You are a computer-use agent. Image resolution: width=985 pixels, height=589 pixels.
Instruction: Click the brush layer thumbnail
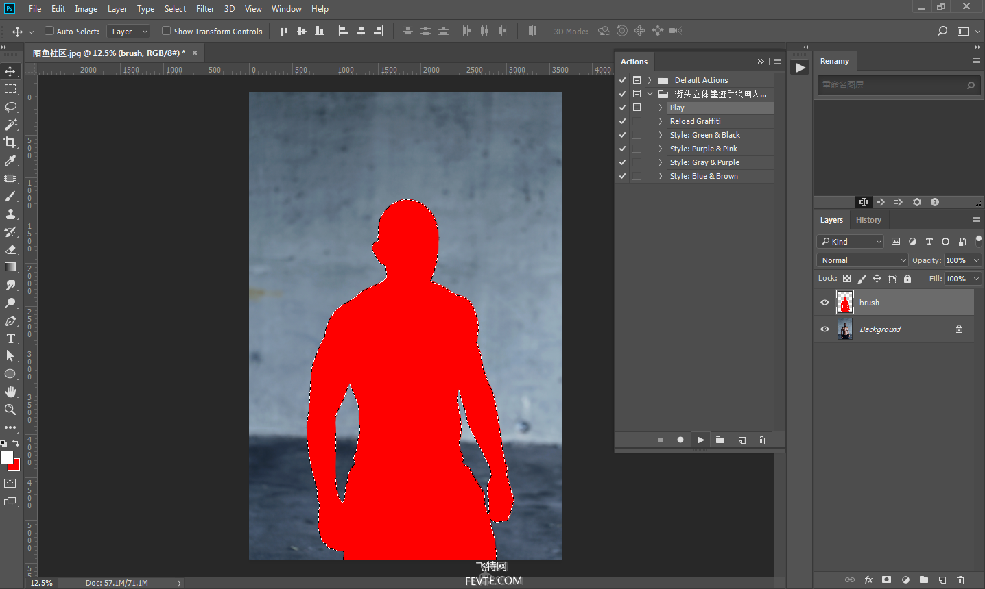pyautogui.click(x=844, y=302)
